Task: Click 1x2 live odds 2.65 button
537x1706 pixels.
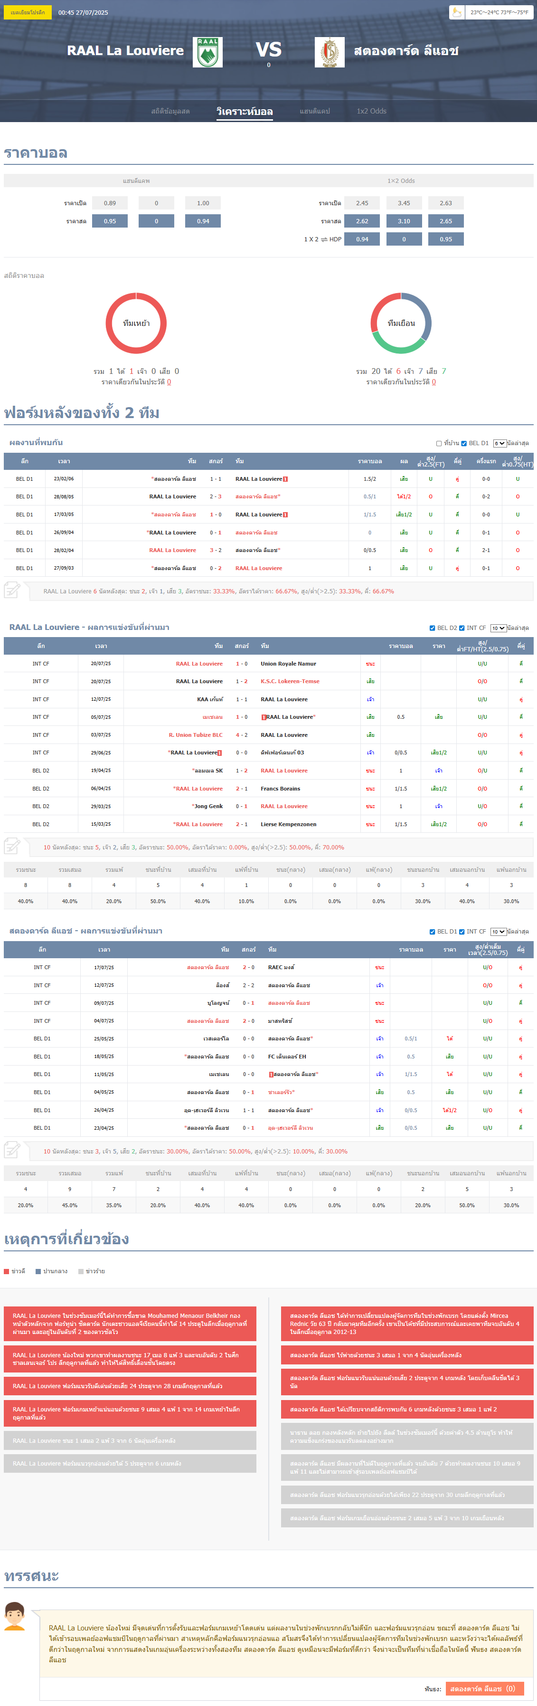Action: pyautogui.click(x=446, y=221)
